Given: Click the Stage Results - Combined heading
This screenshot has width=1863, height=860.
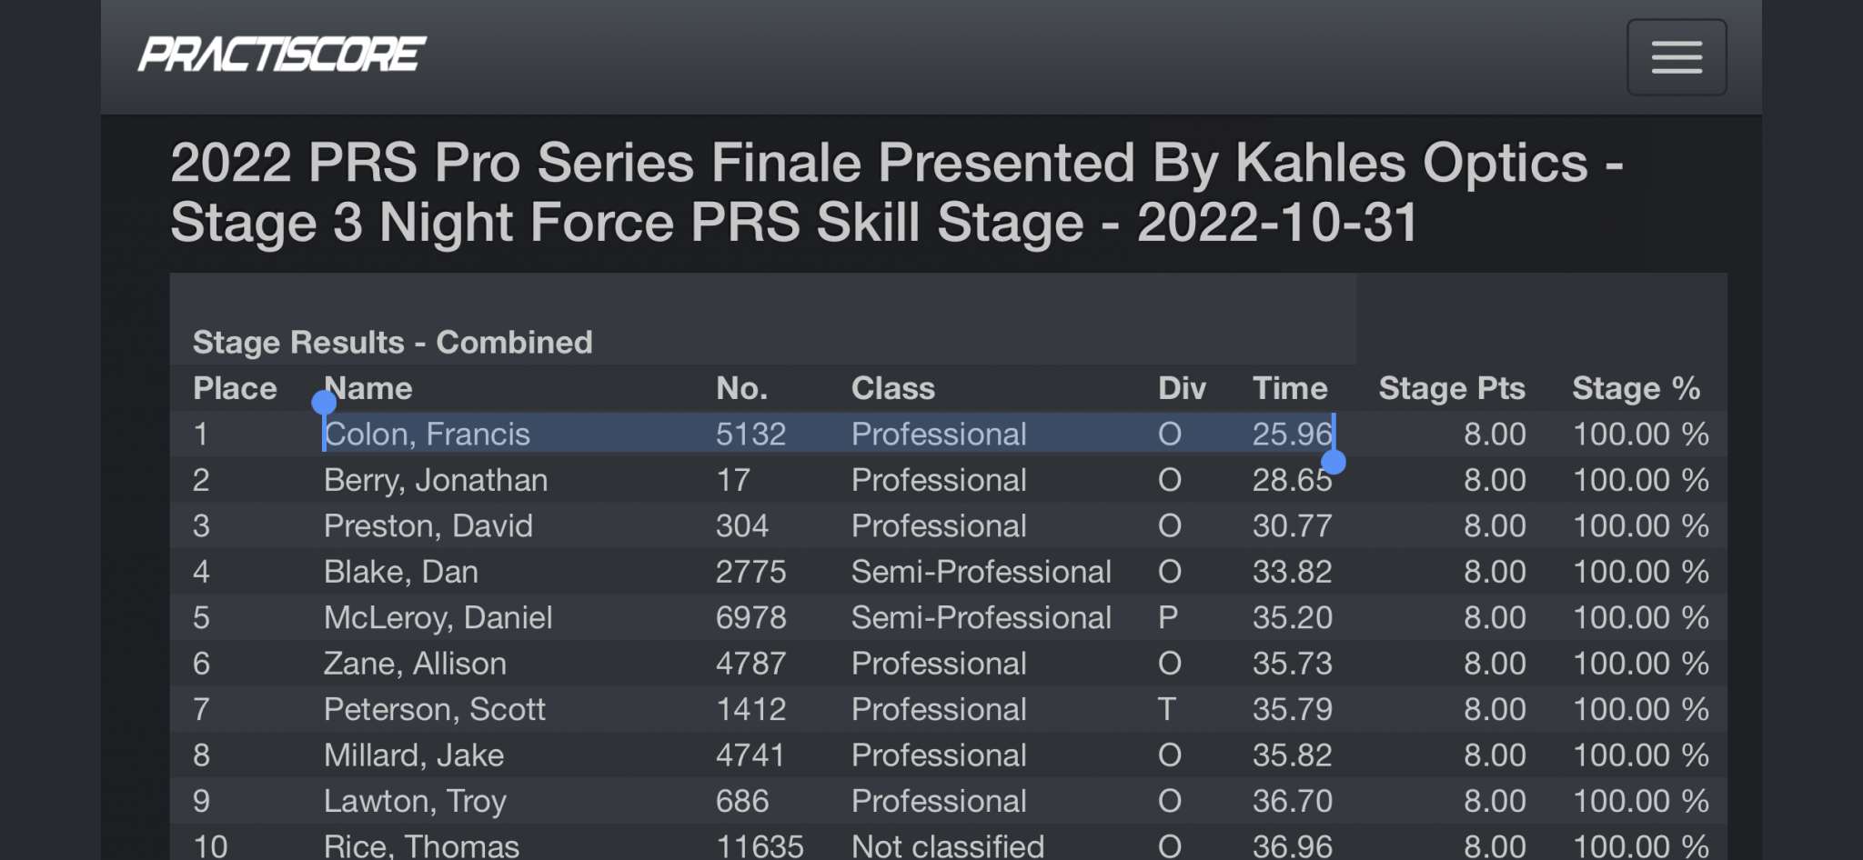Looking at the screenshot, I should (392, 343).
